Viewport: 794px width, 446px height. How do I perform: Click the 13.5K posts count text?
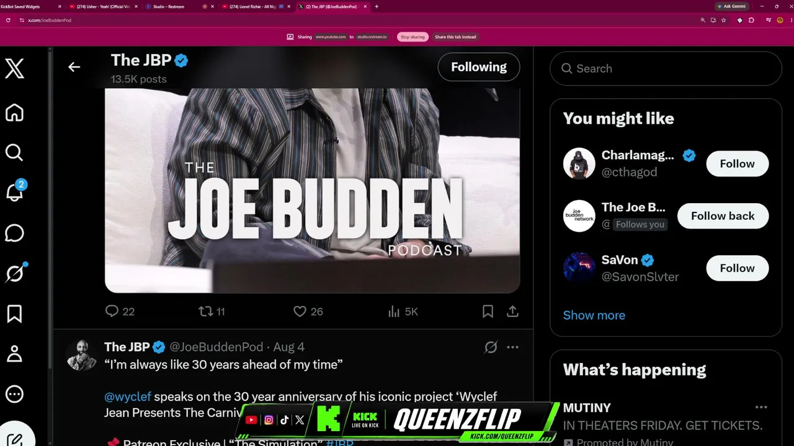tap(139, 79)
